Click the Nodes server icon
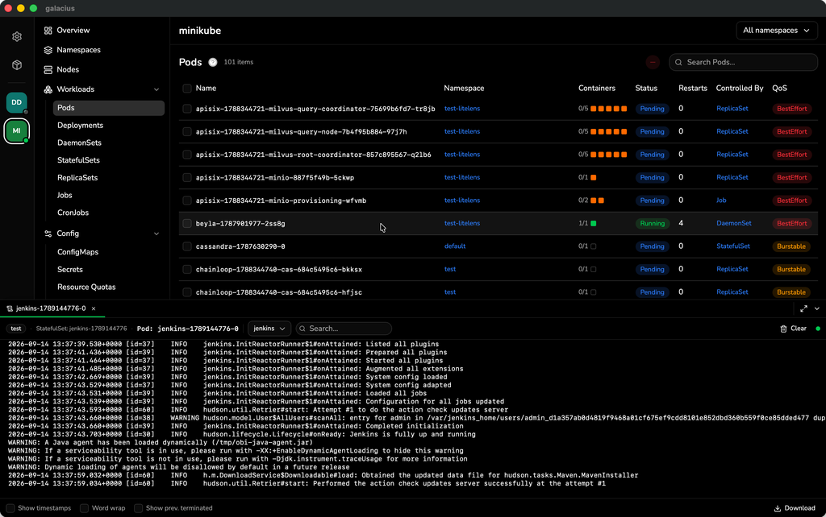Screen dimensions: 826x517 pos(48,69)
